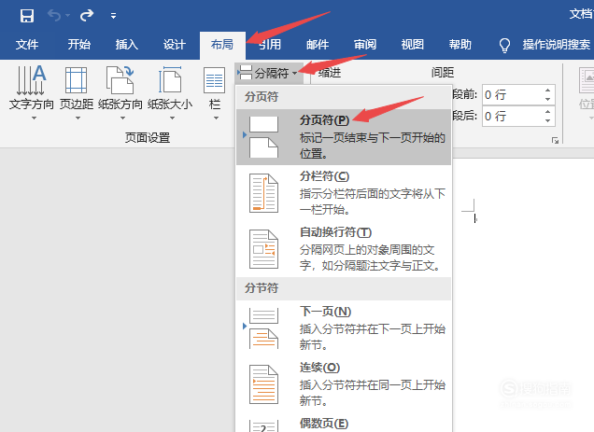594x432 pixels.
Task: Switch to the 插入 tab
Action: [126, 45]
